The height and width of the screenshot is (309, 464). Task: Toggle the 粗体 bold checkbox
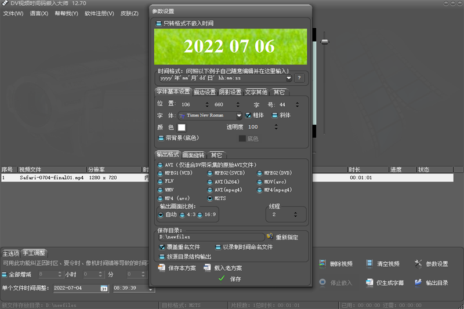coord(248,115)
